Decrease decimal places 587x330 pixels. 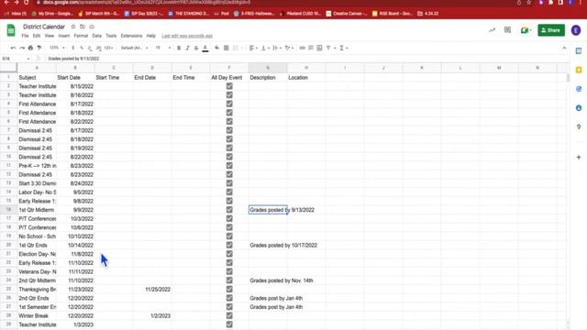click(90, 48)
